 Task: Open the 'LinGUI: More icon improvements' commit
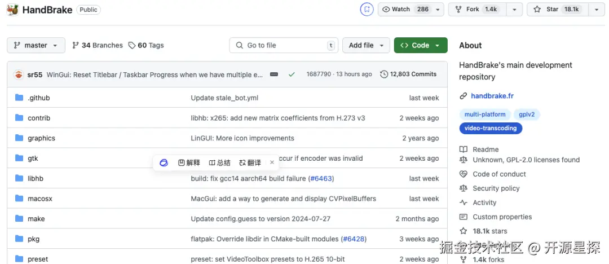click(x=242, y=138)
